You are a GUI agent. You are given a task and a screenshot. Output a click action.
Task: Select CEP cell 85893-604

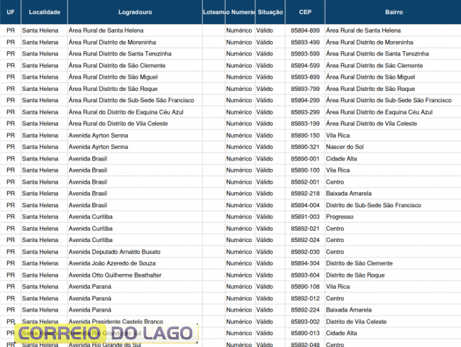click(305, 275)
